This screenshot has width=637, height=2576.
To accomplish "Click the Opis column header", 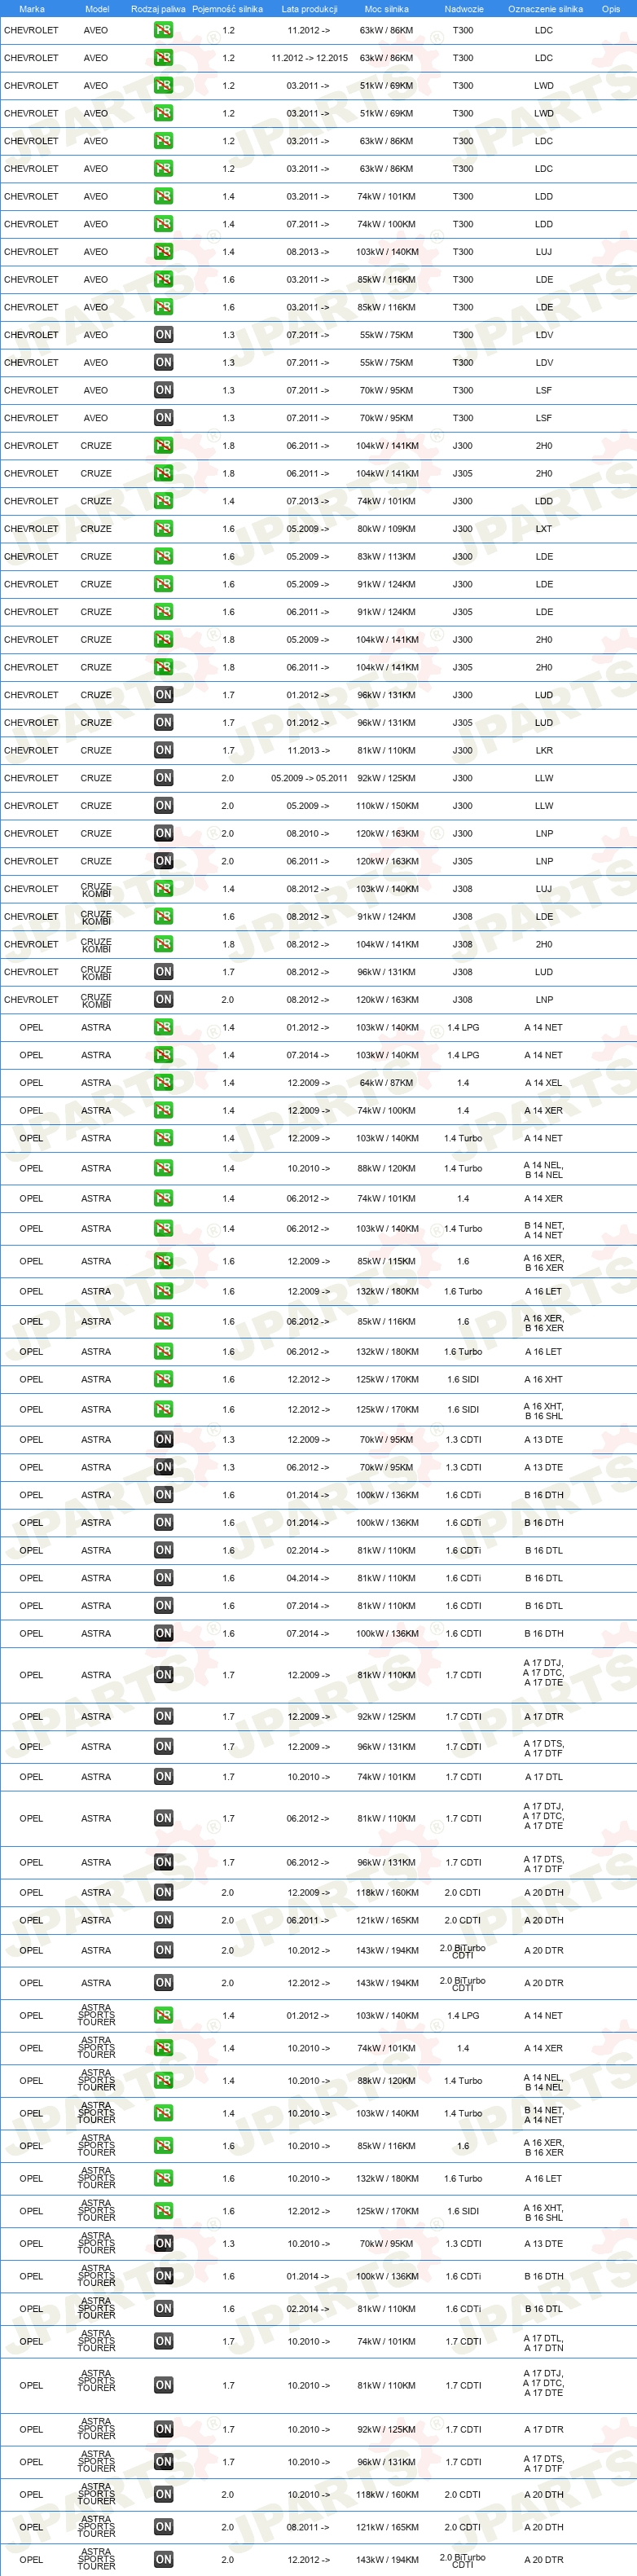I will pyautogui.click(x=611, y=9).
